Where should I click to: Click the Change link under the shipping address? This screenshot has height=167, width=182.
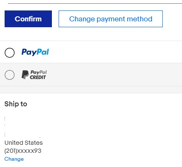(x=14, y=159)
